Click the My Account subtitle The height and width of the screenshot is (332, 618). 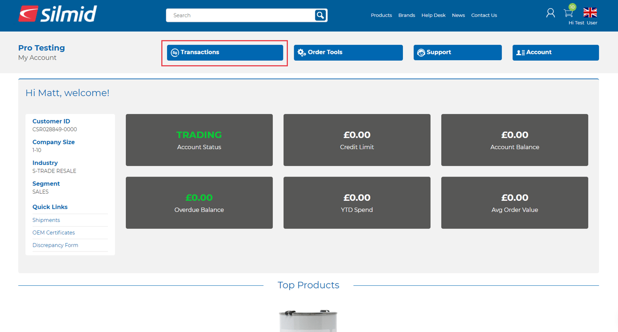(37, 58)
